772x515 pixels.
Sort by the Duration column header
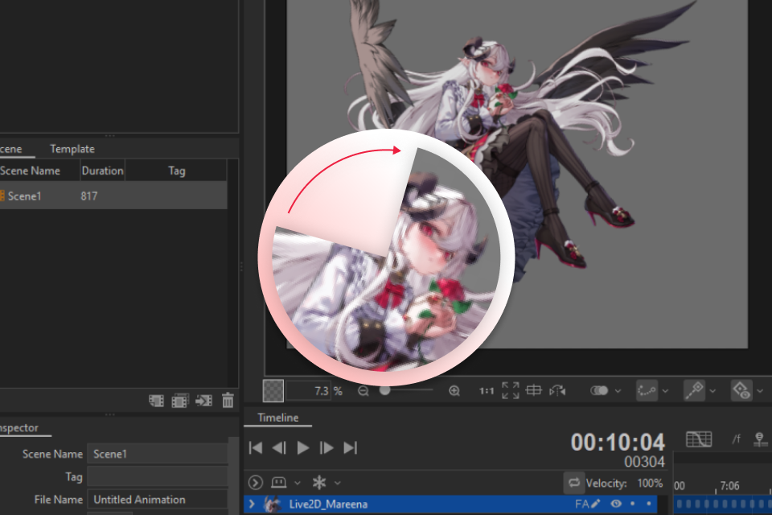click(102, 171)
